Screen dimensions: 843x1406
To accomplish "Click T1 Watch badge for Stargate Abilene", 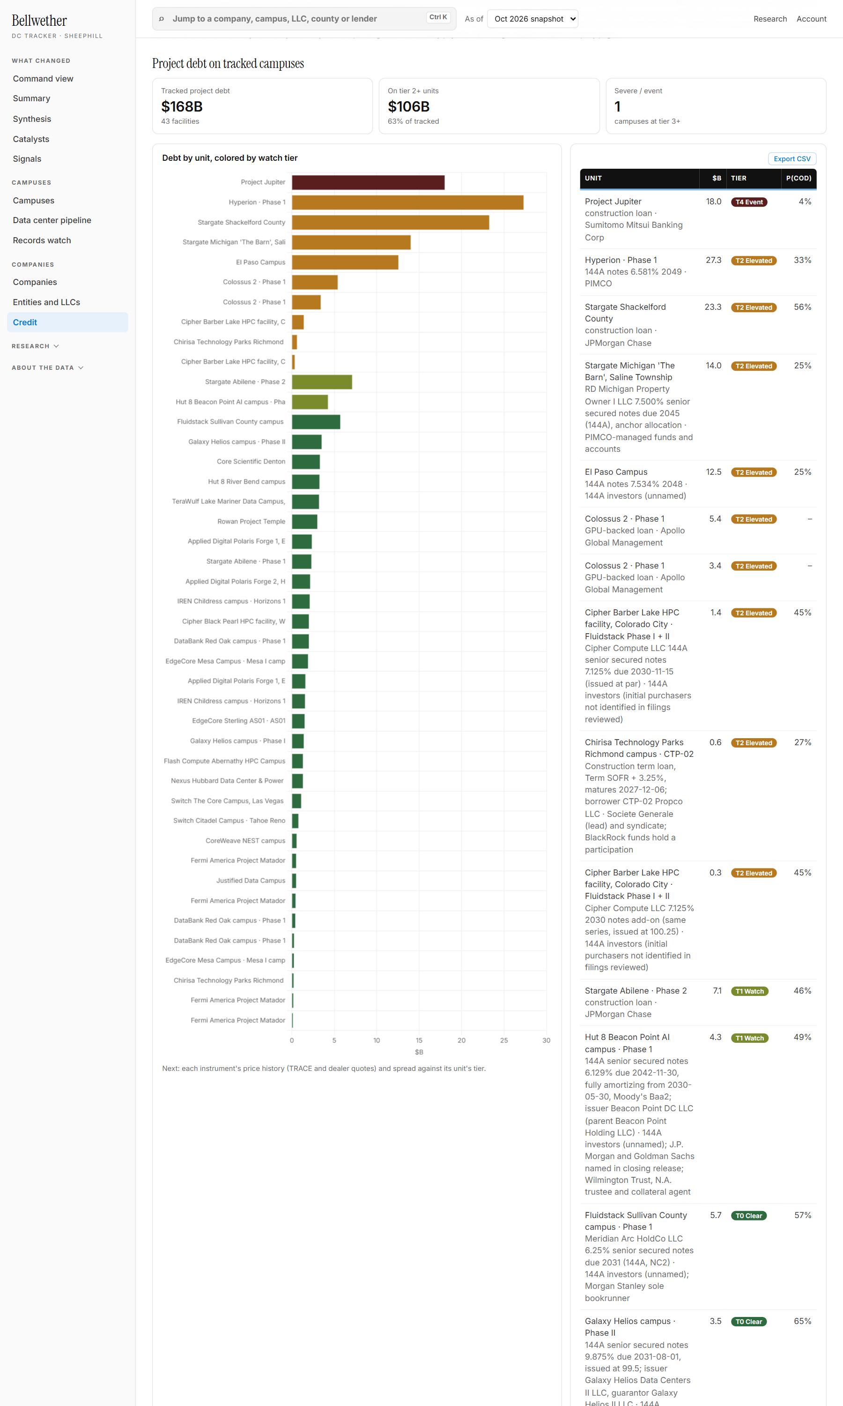I will tap(749, 991).
